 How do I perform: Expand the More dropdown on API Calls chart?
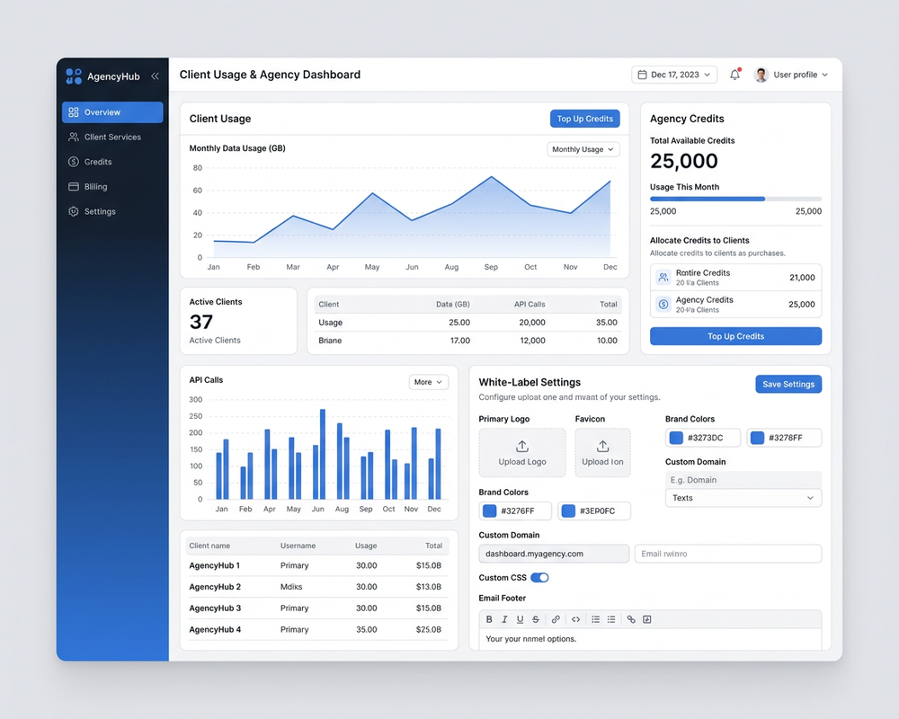[428, 381]
